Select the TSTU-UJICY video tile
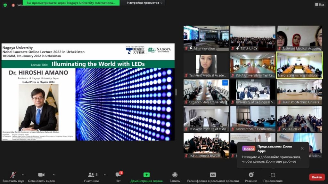 tap(253, 38)
